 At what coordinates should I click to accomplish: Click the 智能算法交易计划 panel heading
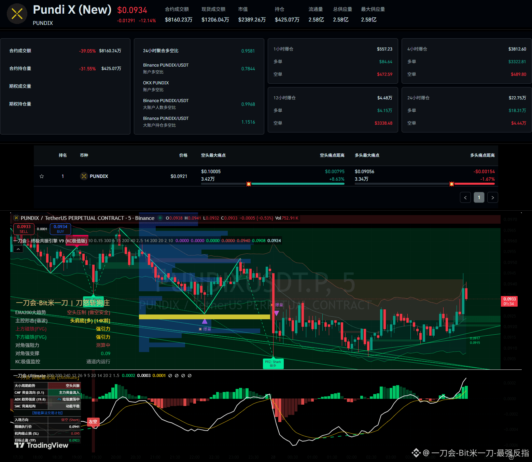[x=47, y=413]
